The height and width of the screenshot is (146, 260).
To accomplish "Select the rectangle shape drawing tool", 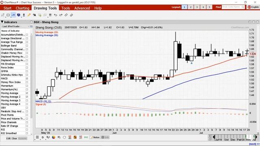I will coord(8,15).
